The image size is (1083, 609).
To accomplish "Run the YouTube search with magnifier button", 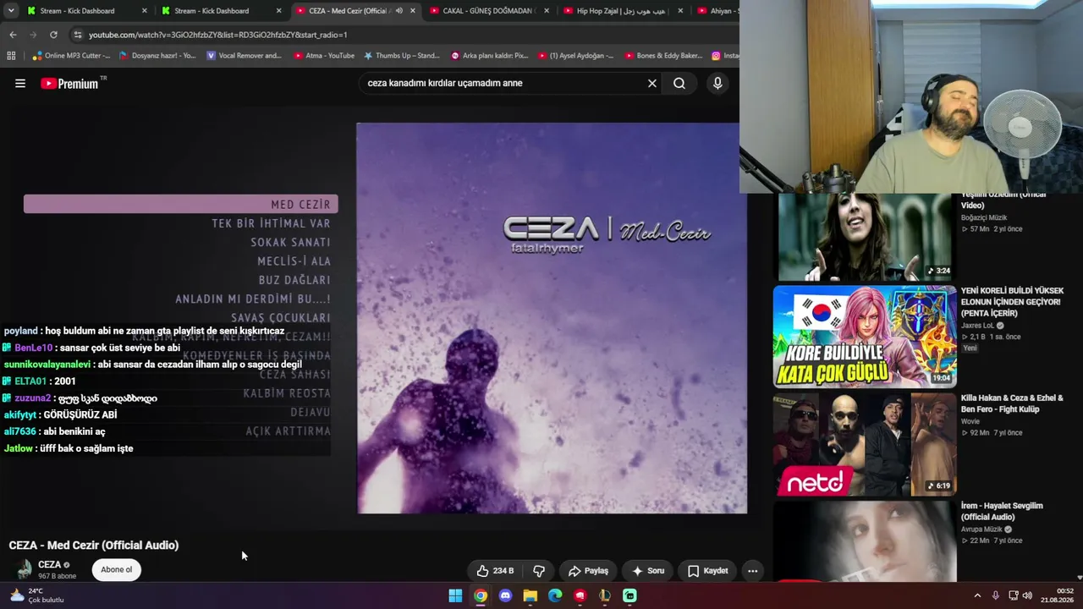I will tap(679, 83).
